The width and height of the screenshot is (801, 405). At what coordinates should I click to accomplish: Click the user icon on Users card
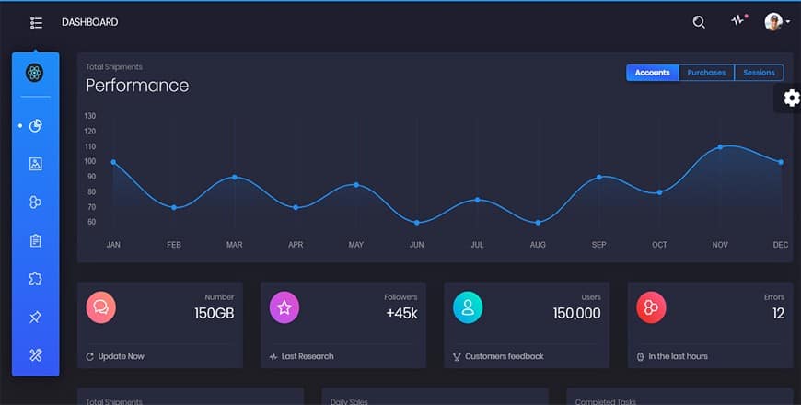coord(468,307)
